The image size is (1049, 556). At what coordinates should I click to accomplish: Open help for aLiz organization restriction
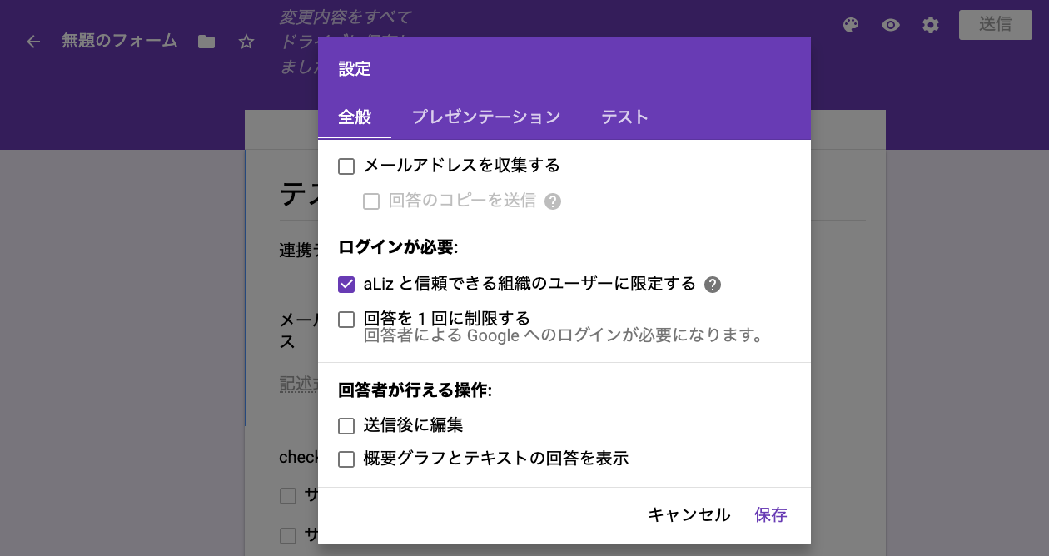(x=711, y=284)
